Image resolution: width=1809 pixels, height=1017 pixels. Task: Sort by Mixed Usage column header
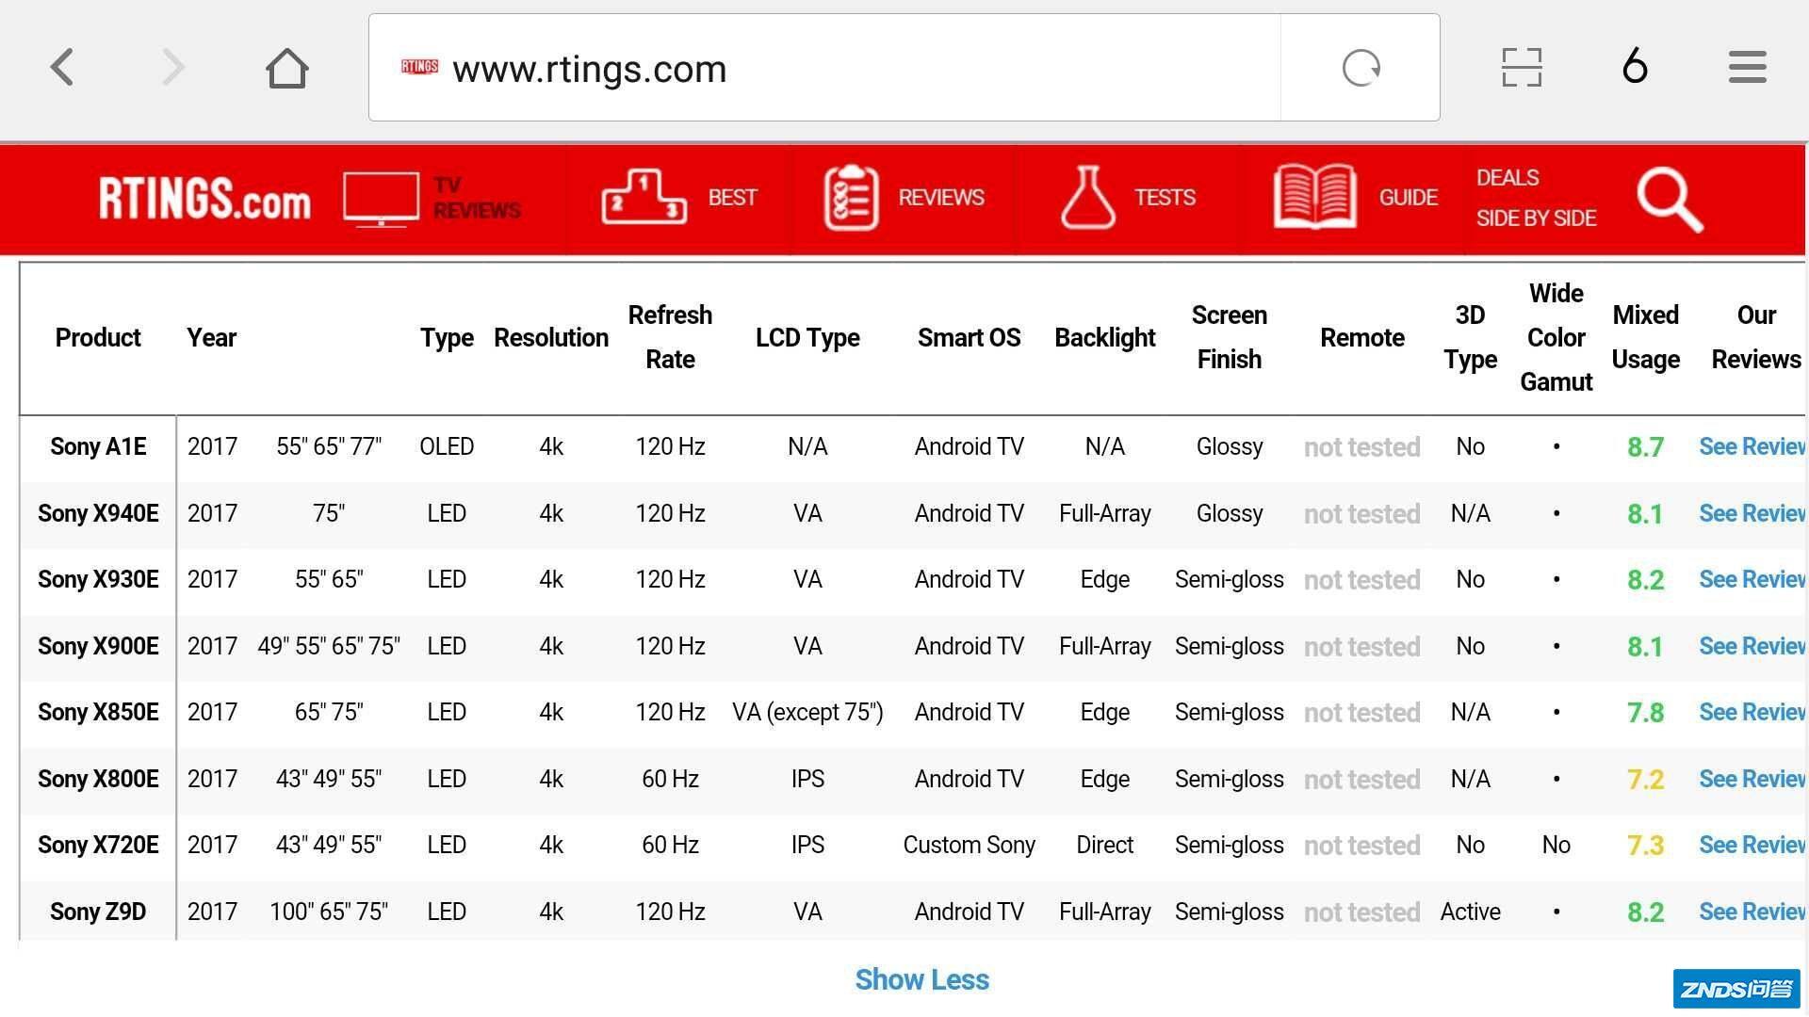1645,337
